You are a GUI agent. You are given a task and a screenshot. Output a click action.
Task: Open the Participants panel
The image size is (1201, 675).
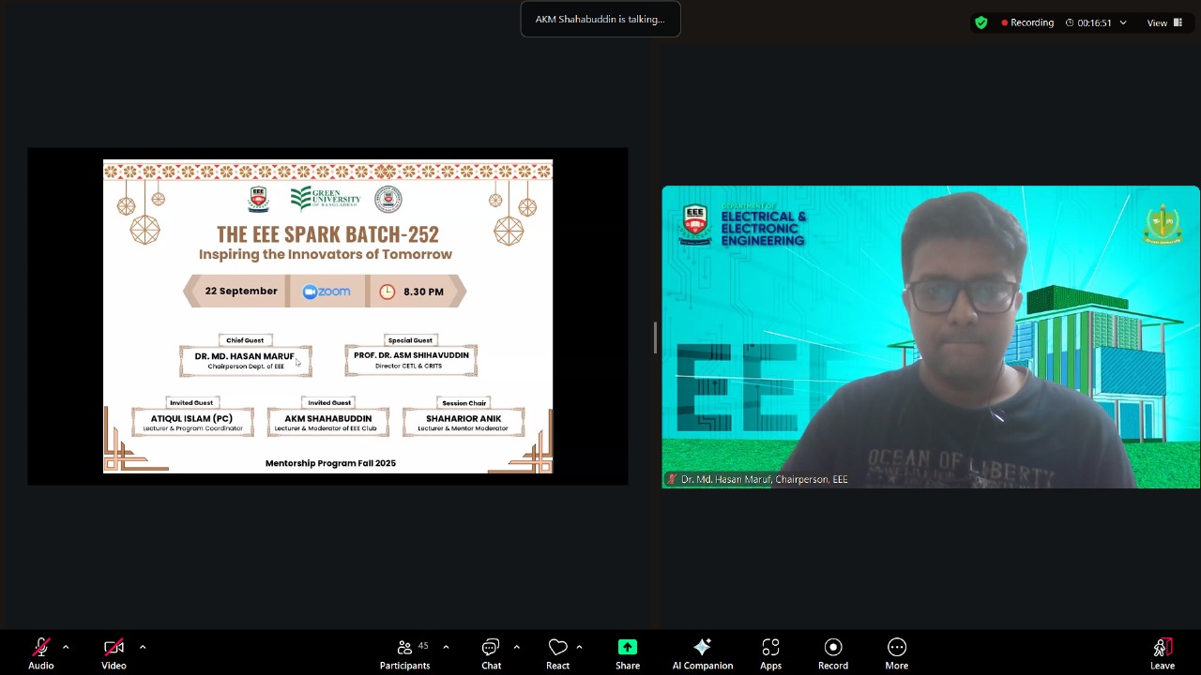coord(404,653)
